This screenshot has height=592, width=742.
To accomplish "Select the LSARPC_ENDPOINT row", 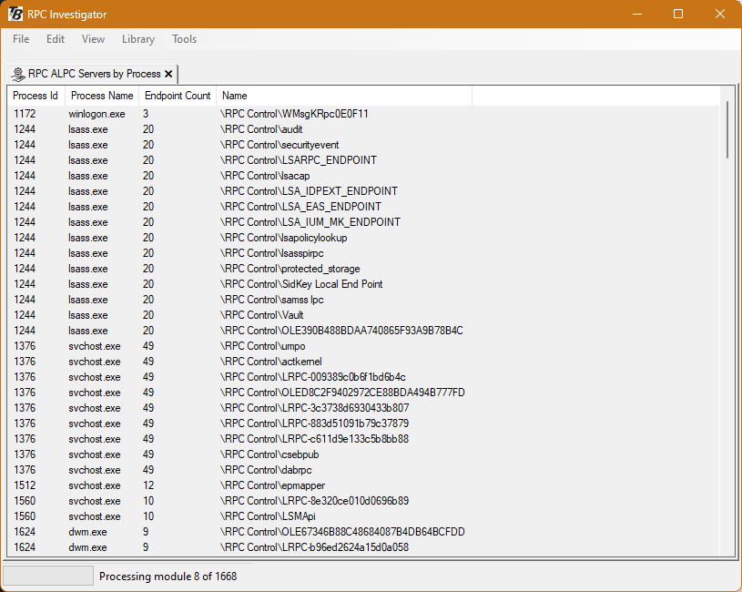I will click(363, 160).
